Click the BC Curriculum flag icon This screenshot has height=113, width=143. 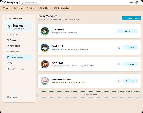pyautogui.click(x=55, y=8)
